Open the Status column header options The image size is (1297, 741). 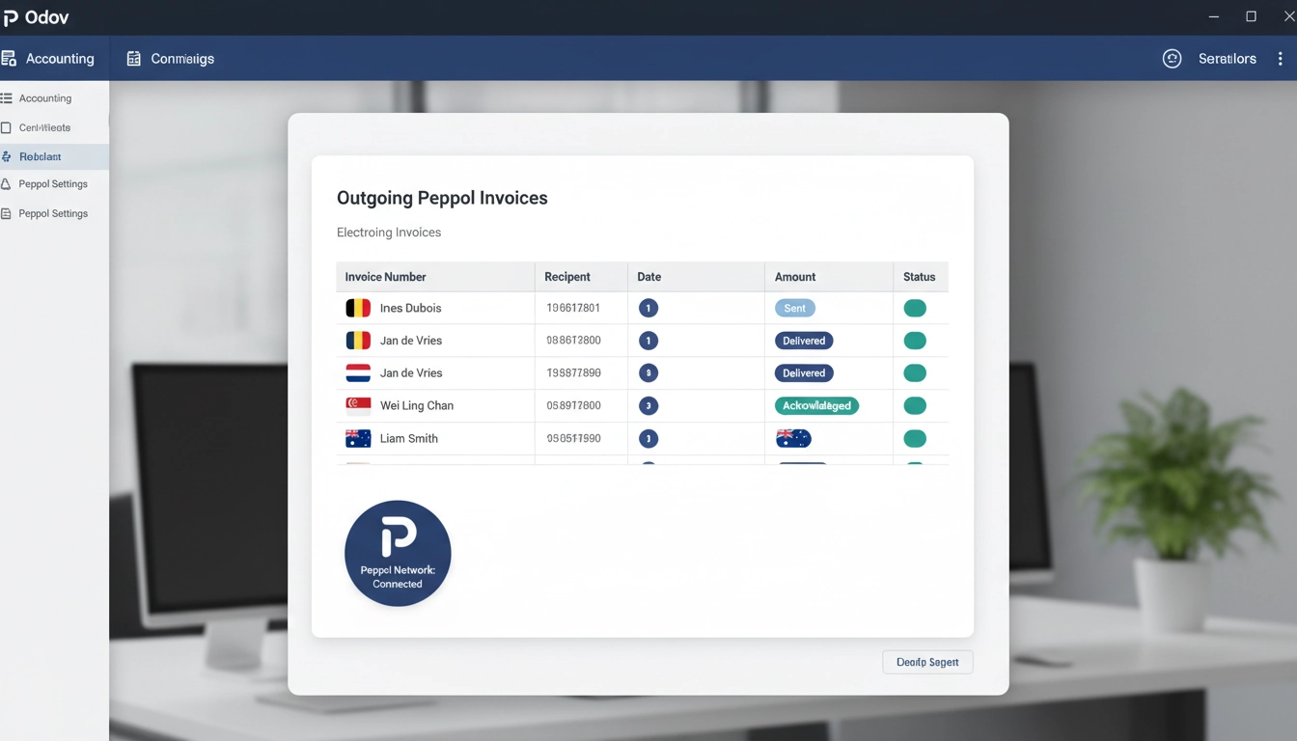pyautogui.click(x=918, y=276)
